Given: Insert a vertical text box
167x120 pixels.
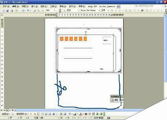Looking at the screenshot, I should pyautogui.click(x=50, y=114).
